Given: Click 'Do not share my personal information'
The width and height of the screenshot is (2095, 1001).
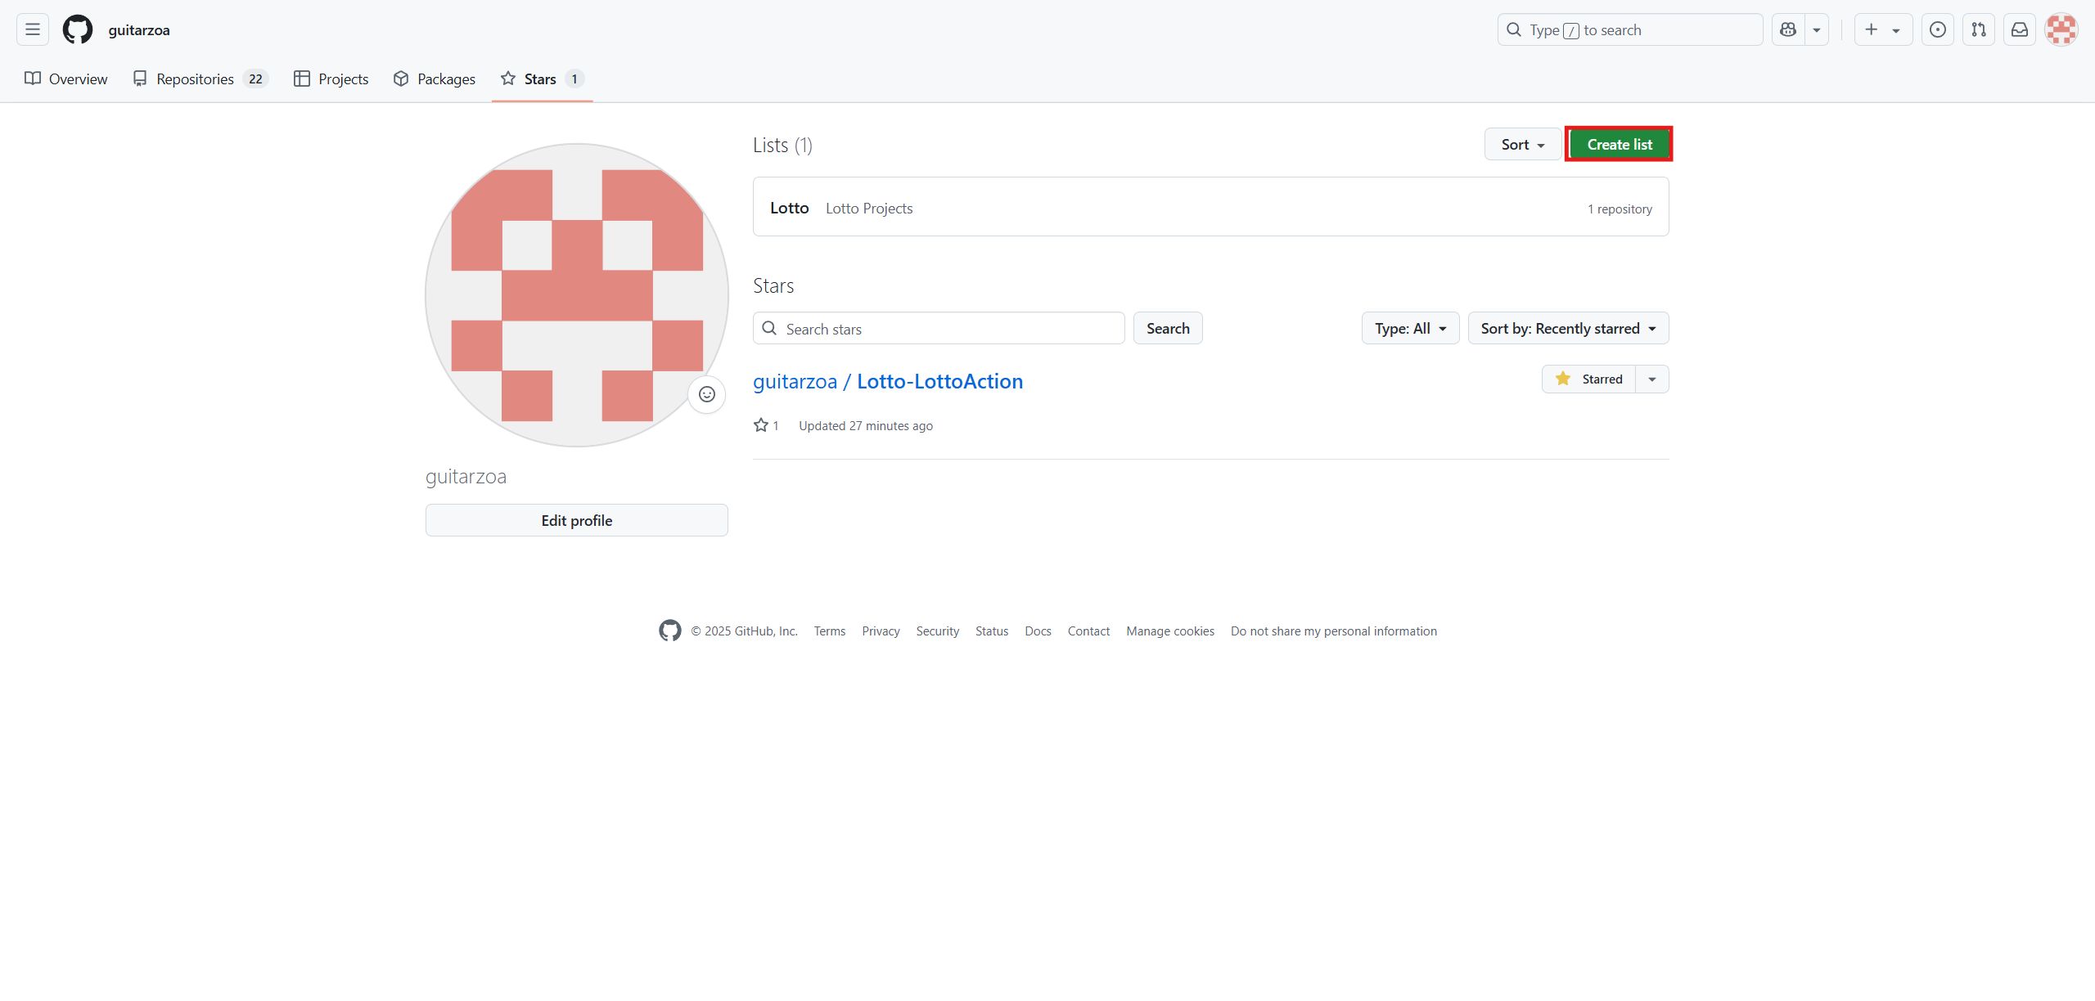Looking at the screenshot, I should [x=1334, y=631].
